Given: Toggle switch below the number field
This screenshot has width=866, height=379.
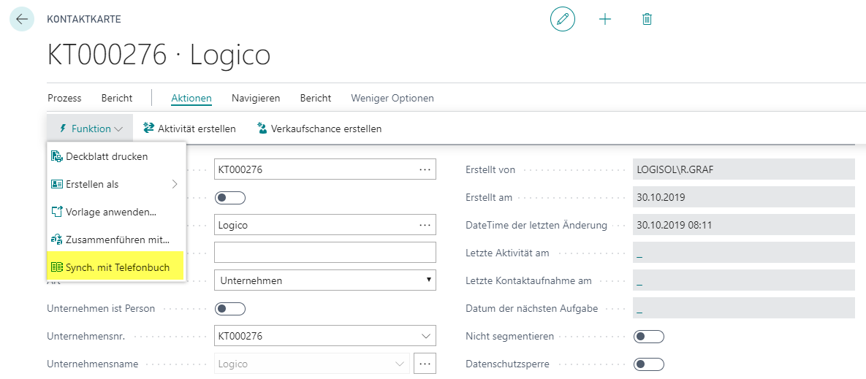Looking at the screenshot, I should [229, 197].
